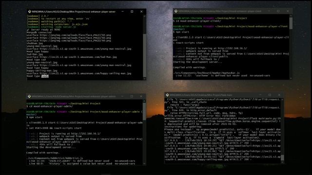
Task: Maximize the mood-enhancer-player-client terminal window
Action: [x=278, y=11]
